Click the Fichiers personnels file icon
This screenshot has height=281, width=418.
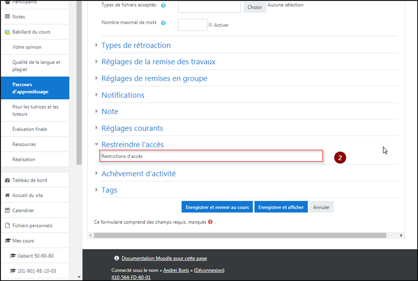tap(7, 226)
